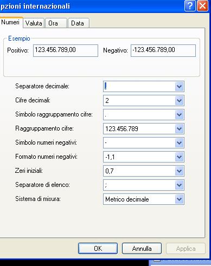Expand the Zeri iniziali dropdown
The width and height of the screenshot is (211, 266).
pos(179,171)
